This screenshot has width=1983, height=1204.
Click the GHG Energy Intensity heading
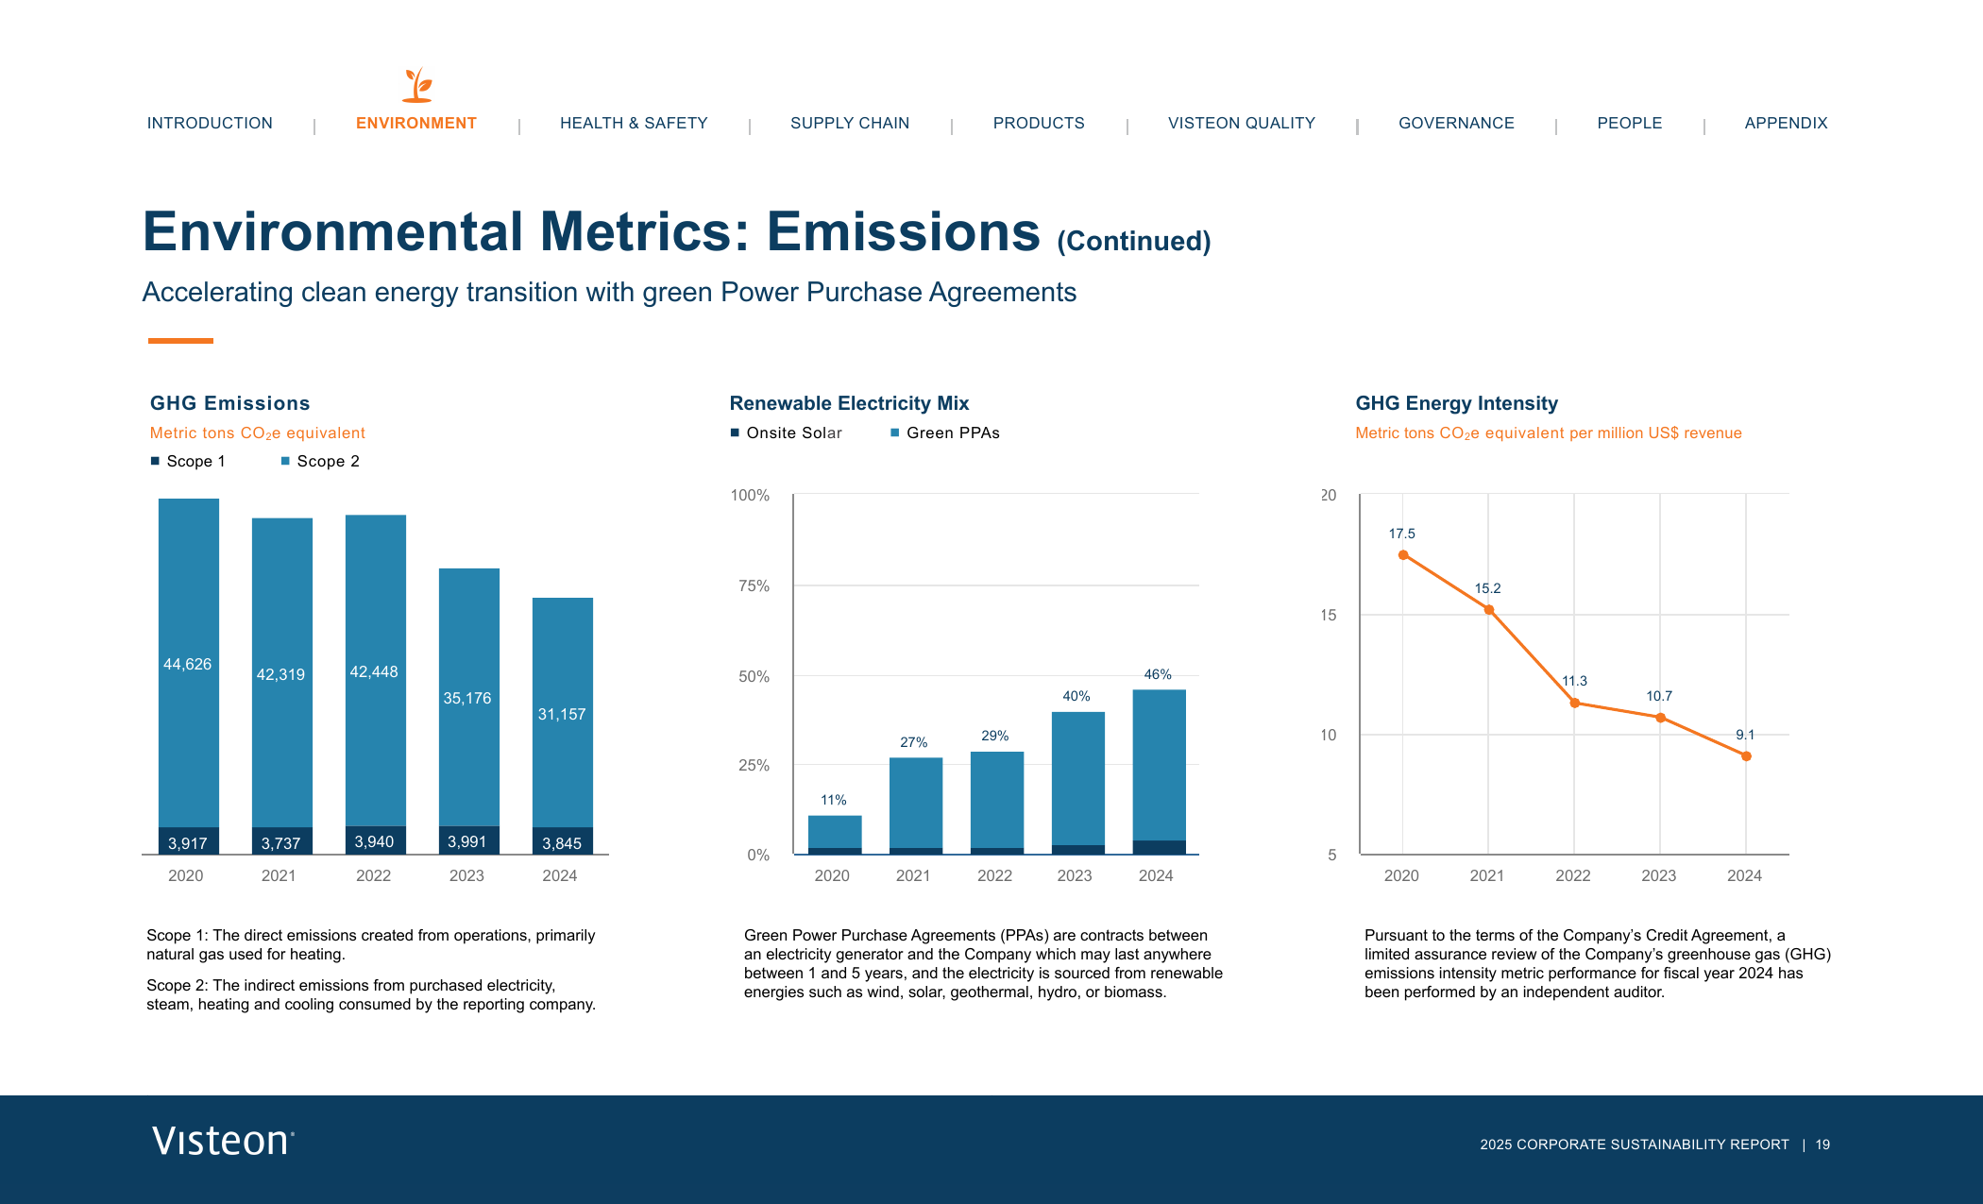click(1457, 403)
